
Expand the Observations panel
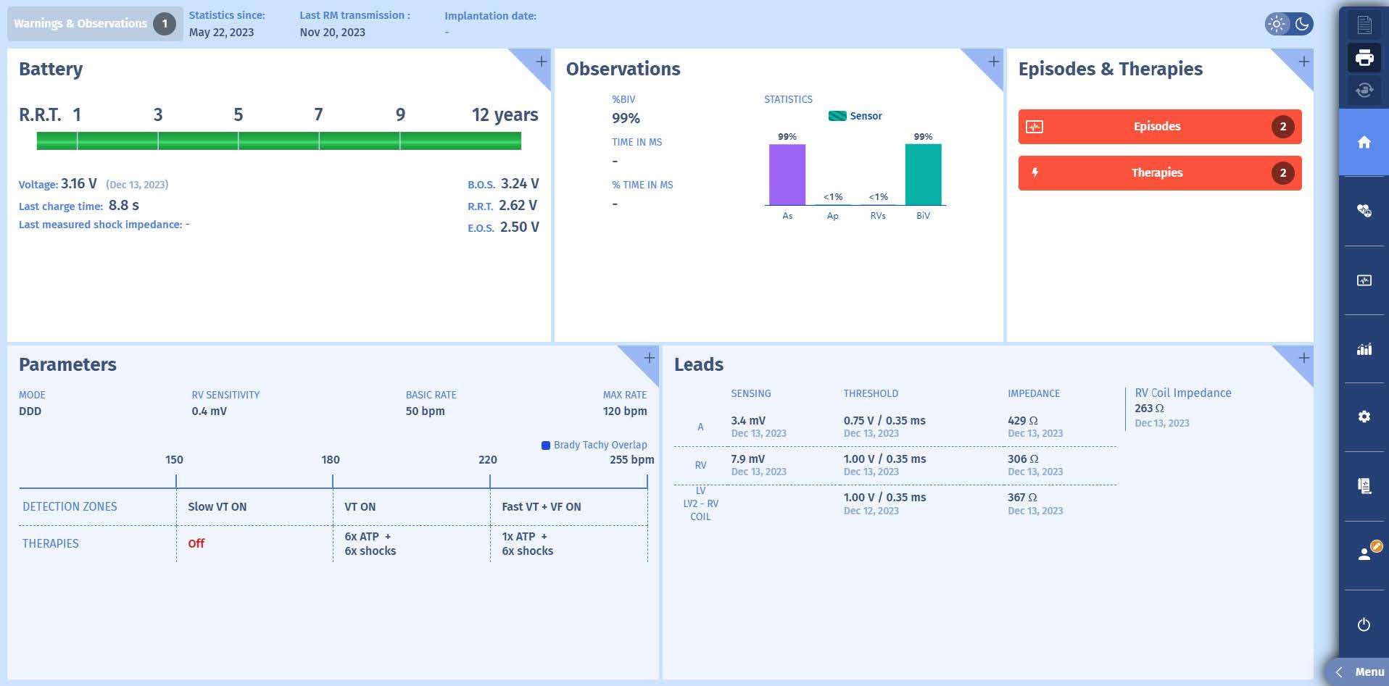point(993,62)
